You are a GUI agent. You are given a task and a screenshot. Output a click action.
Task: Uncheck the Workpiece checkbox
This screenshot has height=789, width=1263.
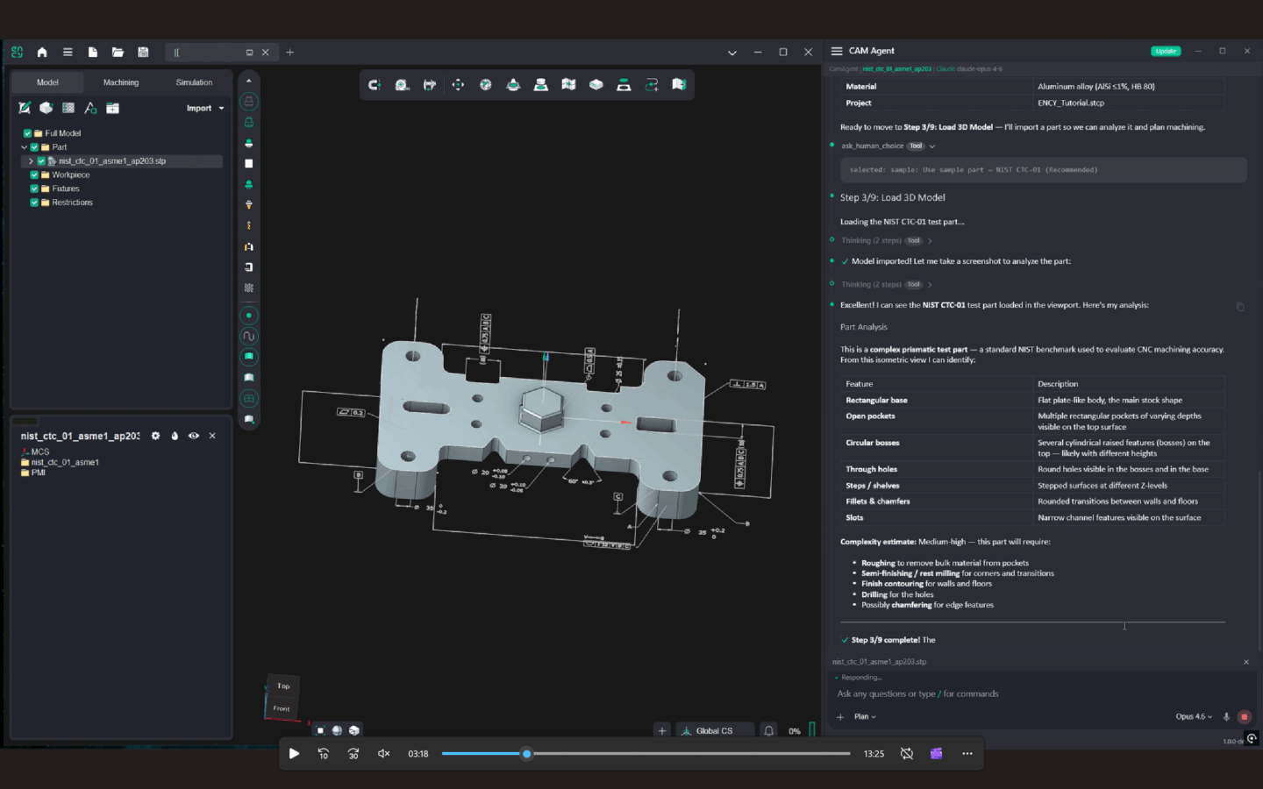[x=34, y=174]
